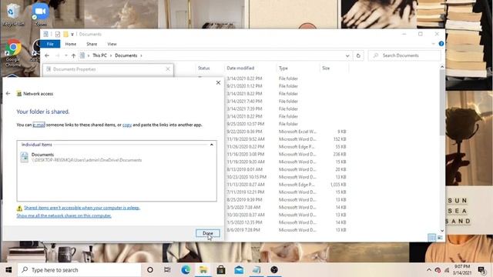Viewport: 493px width, 277px height.
Task: Open Explorer help icon
Action: coord(441,44)
